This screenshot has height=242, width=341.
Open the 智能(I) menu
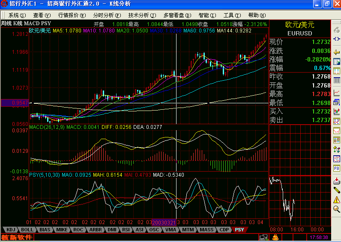pyautogui.click(x=207, y=15)
